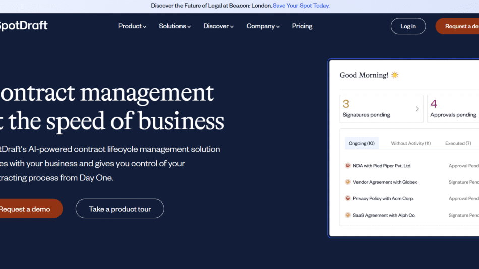
Task: Expand the Company navigation menu
Action: point(263,26)
